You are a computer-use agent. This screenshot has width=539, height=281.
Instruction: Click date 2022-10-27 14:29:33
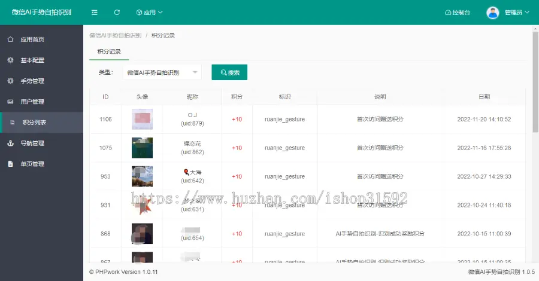[x=484, y=176]
